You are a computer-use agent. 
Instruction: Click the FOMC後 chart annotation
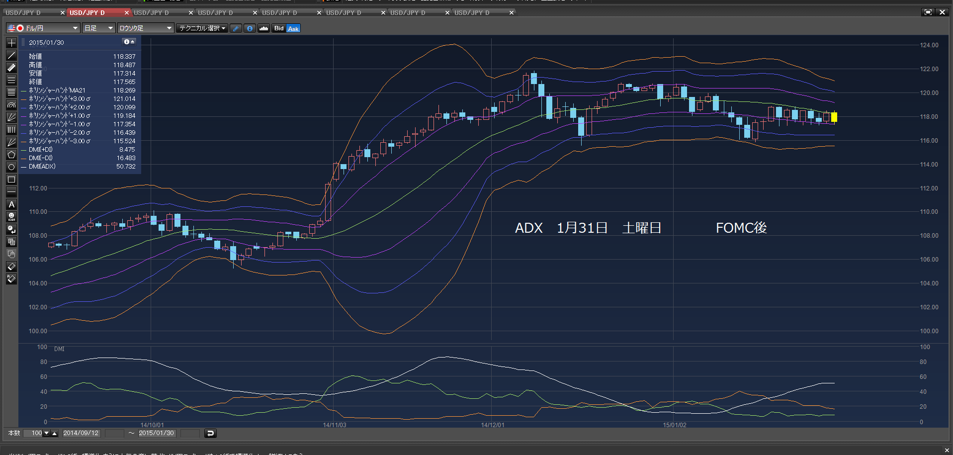click(x=741, y=228)
